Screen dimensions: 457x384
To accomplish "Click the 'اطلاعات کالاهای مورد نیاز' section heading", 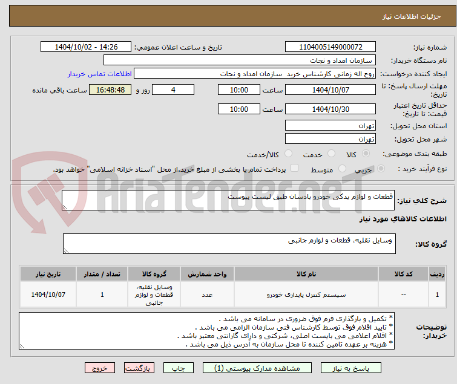I will (x=403, y=219).
